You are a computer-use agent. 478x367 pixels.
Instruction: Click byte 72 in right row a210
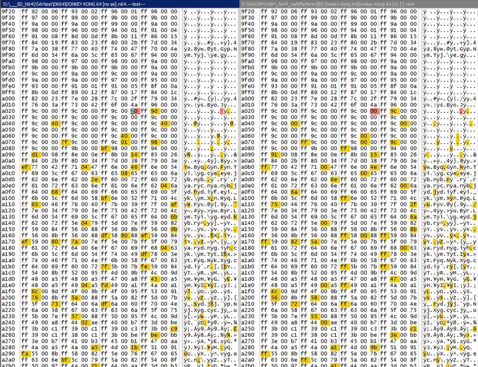[294, 304]
